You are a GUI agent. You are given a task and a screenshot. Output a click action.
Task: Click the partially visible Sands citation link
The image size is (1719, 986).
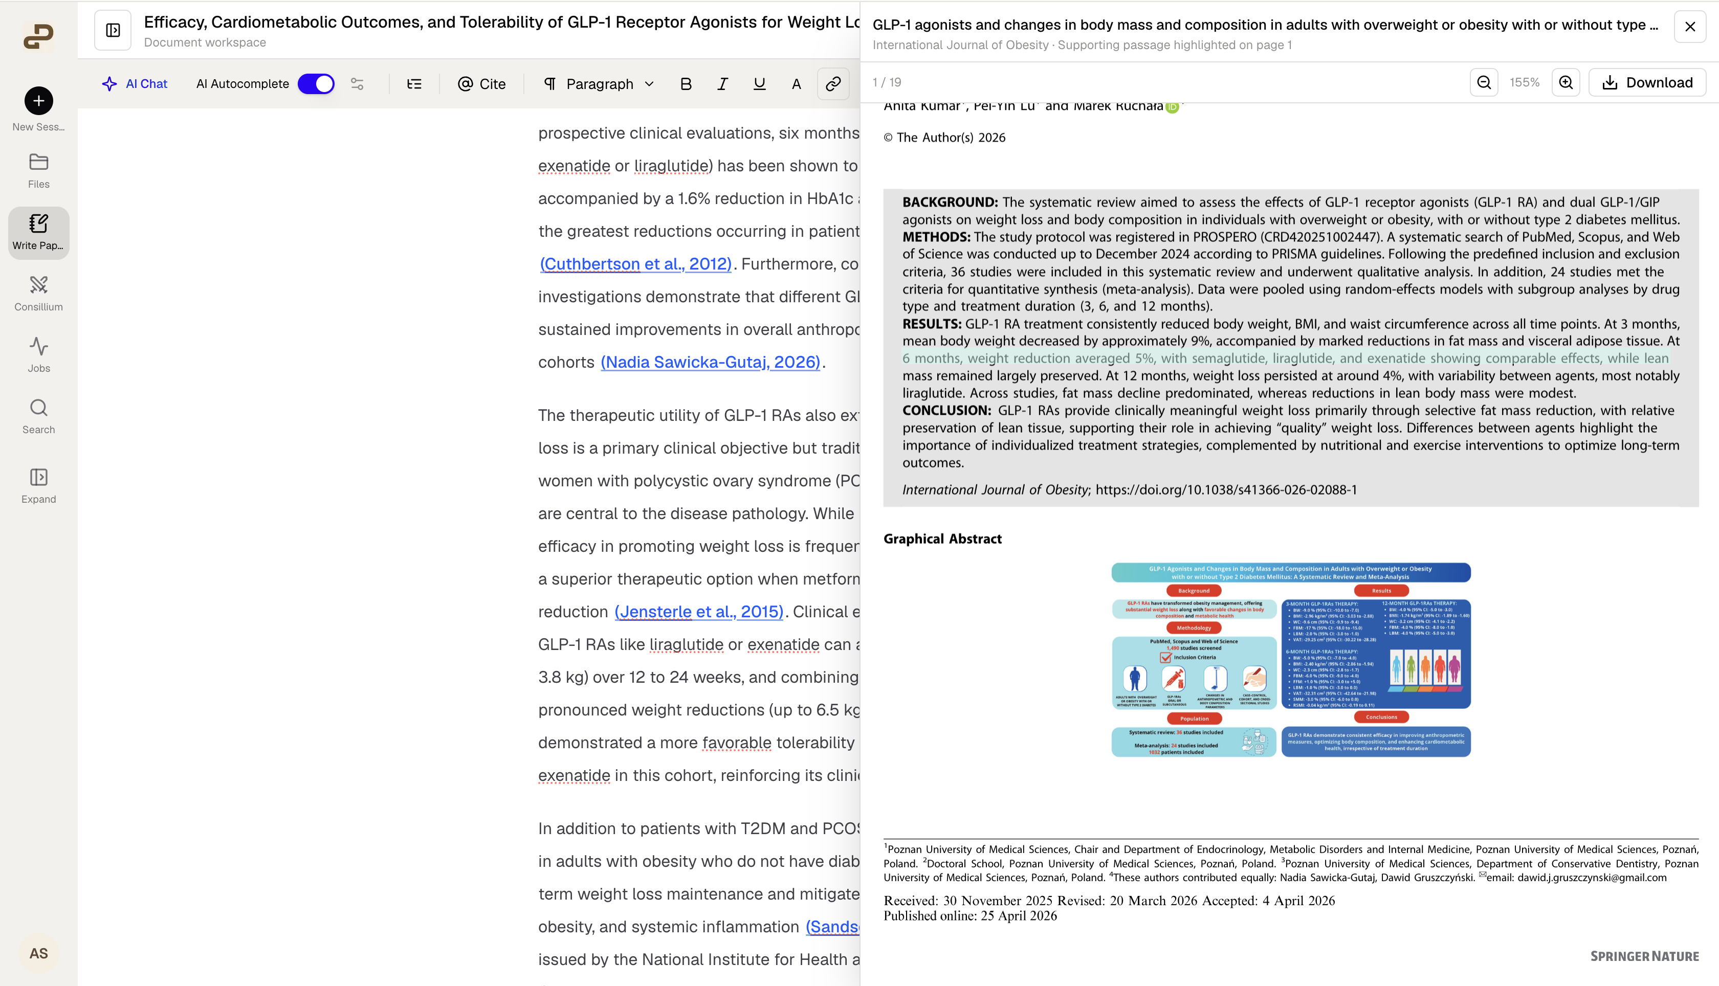[x=832, y=927]
